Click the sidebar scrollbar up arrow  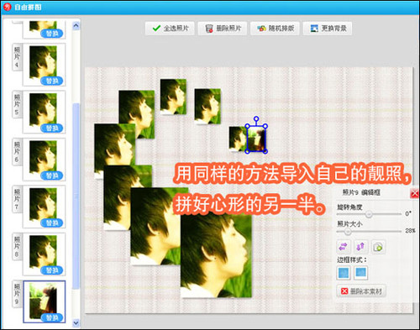76,26
